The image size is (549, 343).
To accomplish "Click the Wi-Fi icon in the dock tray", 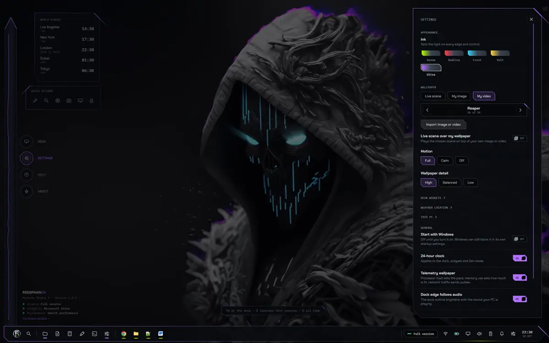I will (x=445, y=334).
